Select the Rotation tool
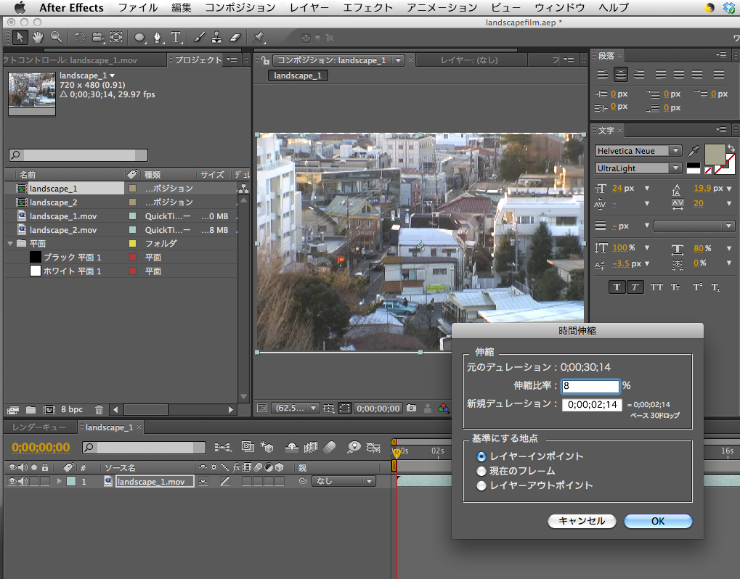The image size is (740, 579). [x=80, y=37]
